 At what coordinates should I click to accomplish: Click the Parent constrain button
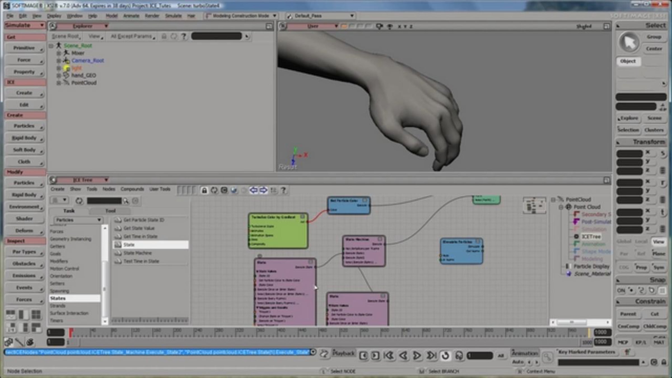628,314
